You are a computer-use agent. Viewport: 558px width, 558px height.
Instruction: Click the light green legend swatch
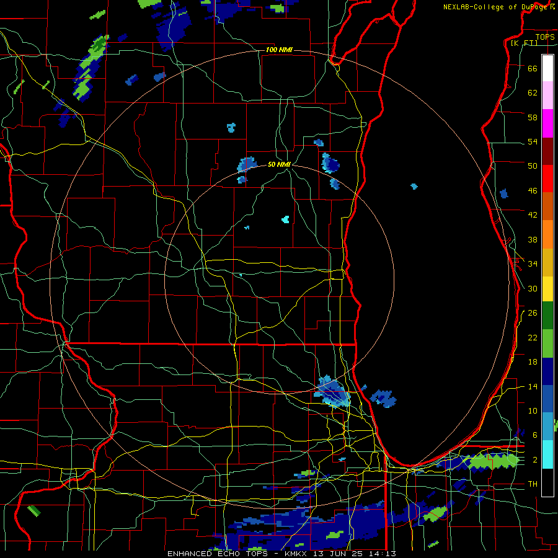547,343
